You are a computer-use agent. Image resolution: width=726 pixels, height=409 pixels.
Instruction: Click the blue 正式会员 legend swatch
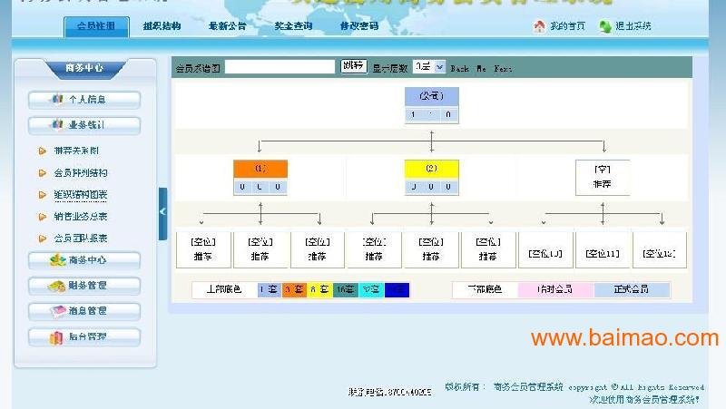click(632, 289)
